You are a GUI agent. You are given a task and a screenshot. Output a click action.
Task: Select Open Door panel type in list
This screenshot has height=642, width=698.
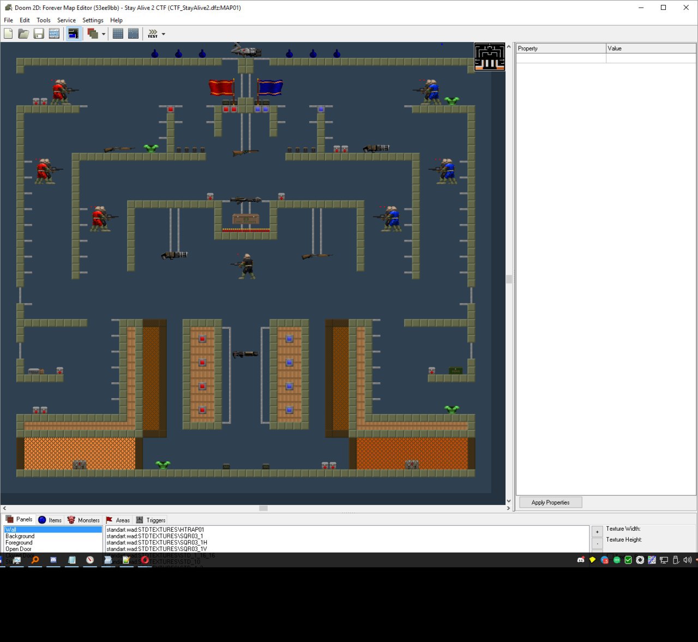(x=53, y=549)
